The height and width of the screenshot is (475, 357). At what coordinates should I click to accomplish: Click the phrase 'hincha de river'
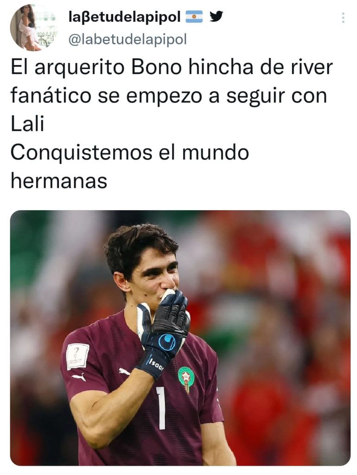click(261, 67)
